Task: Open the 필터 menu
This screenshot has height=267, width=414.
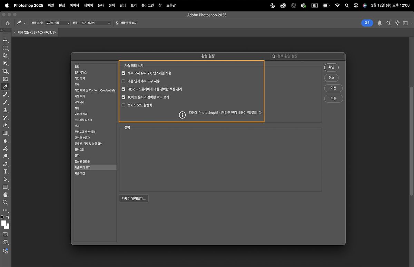Action: click(x=122, y=6)
